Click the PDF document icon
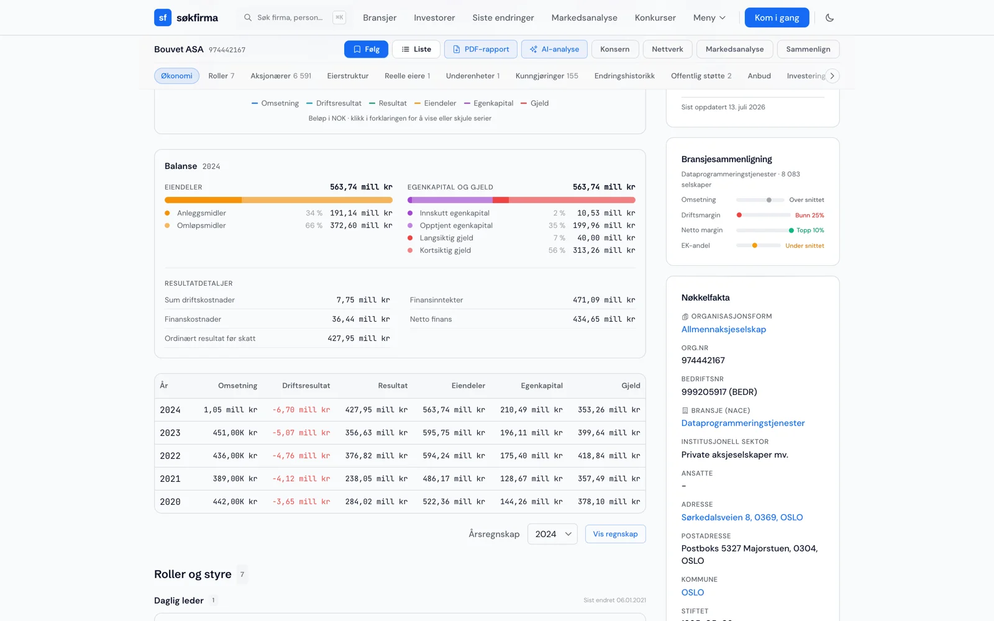 coord(457,49)
